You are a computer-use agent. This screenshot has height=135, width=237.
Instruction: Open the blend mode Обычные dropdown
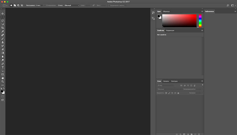point(169,89)
